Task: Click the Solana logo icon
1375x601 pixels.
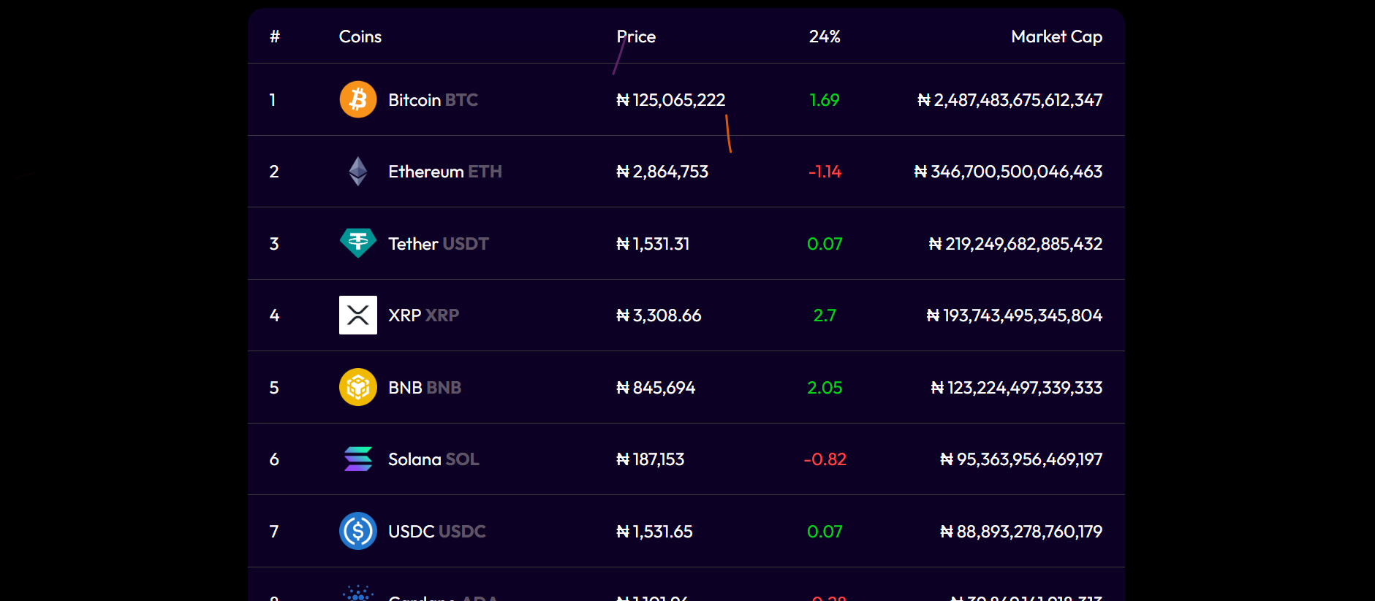Action: coord(358,459)
